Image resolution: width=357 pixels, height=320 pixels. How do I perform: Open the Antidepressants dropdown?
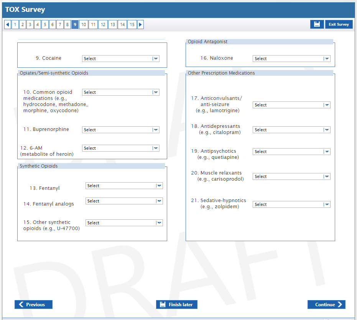[291, 130]
